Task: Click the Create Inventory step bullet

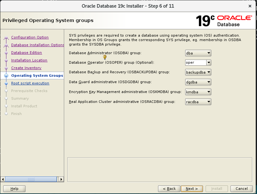Action: pos(6,68)
